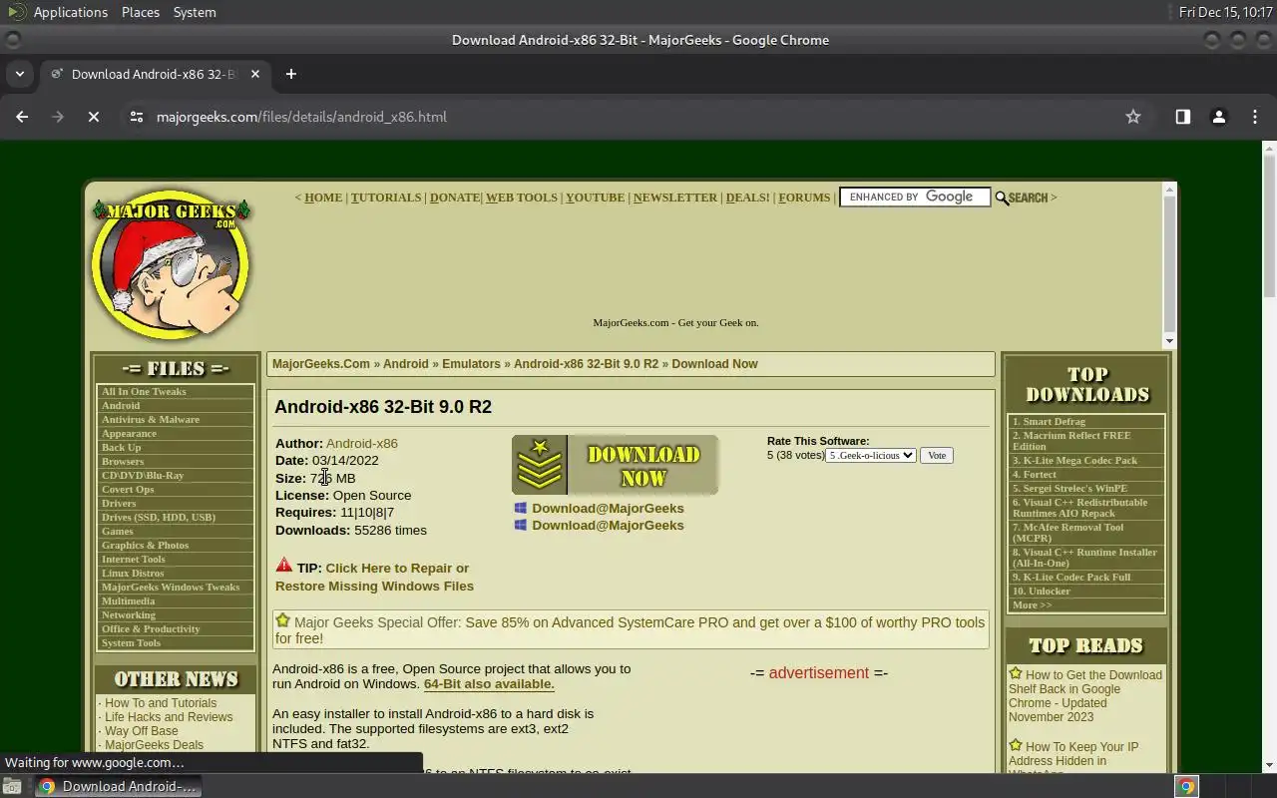Viewport: 1277px width, 798px height.
Task: Click MajorGeeks.Com in breadcrumb
Action: [x=321, y=364]
